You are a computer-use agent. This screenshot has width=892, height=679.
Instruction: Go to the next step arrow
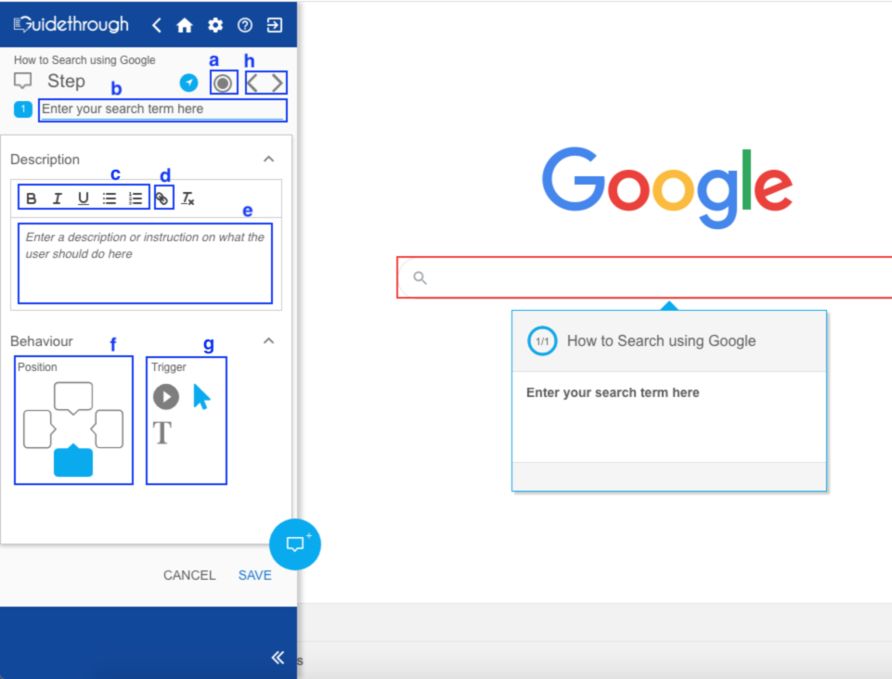(x=277, y=83)
